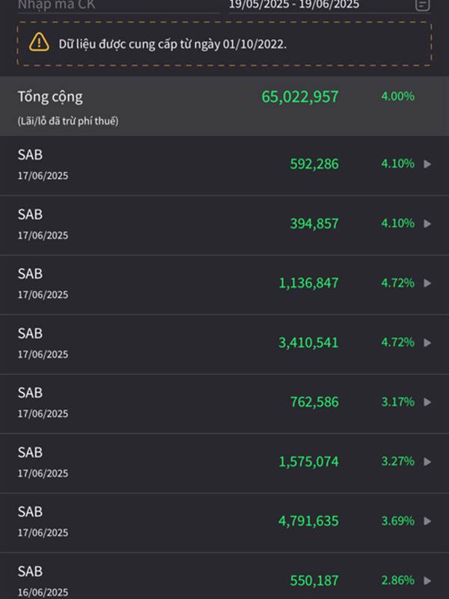This screenshot has height=599, width=449.
Task: Click the yellow warning triangle icon
Action: pos(39,43)
